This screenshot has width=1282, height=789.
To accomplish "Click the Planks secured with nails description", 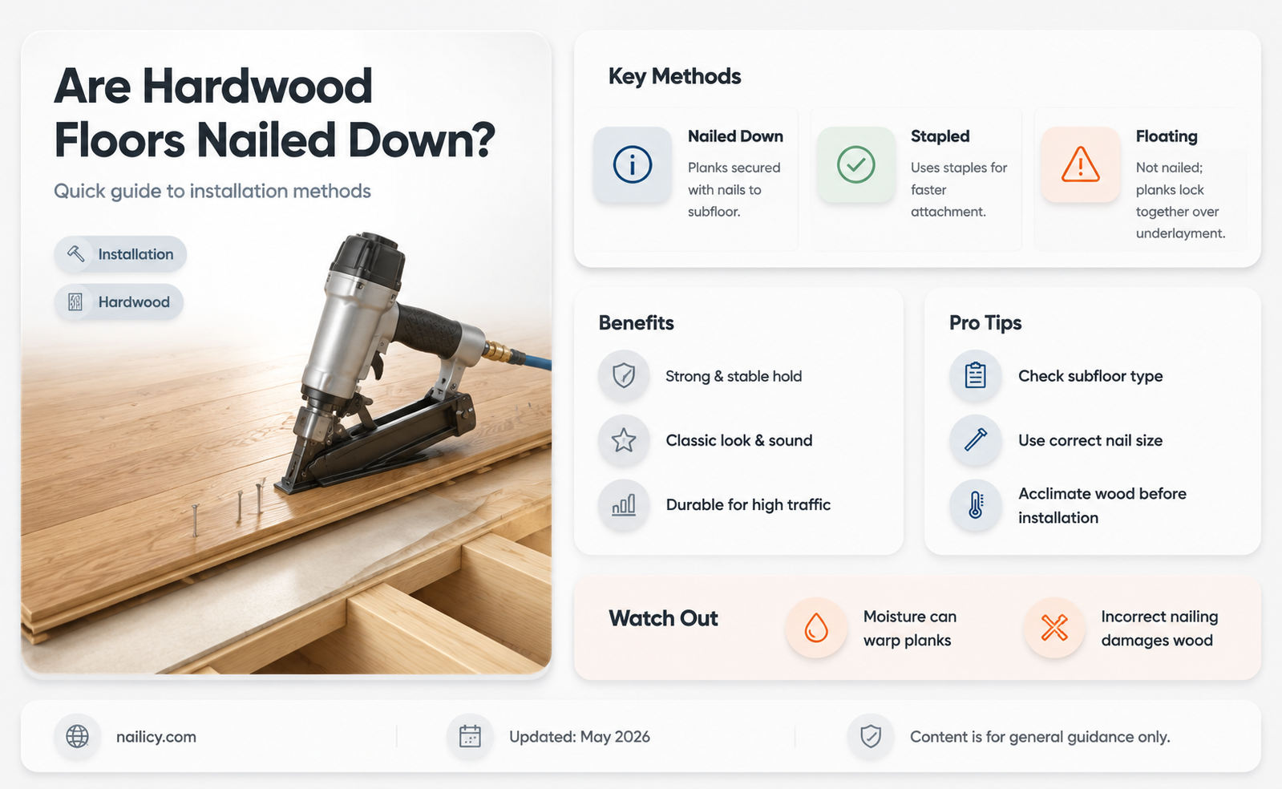I will pyautogui.click(x=734, y=189).
